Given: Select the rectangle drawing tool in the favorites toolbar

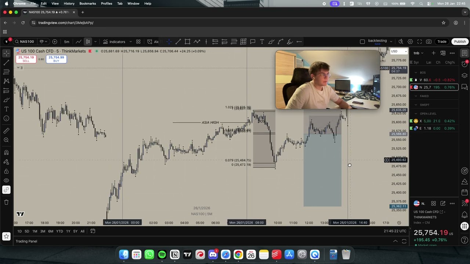Looking at the screenshot, I should (187, 41).
